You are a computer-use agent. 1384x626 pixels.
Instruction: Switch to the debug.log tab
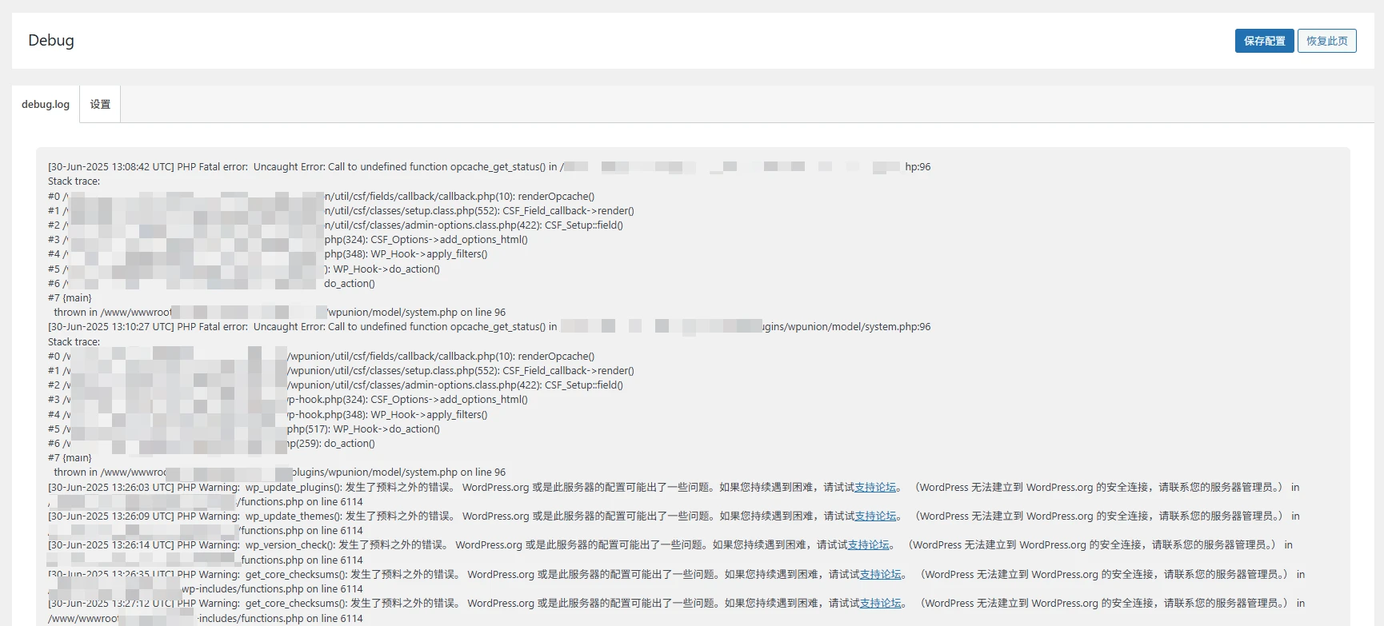click(x=46, y=105)
